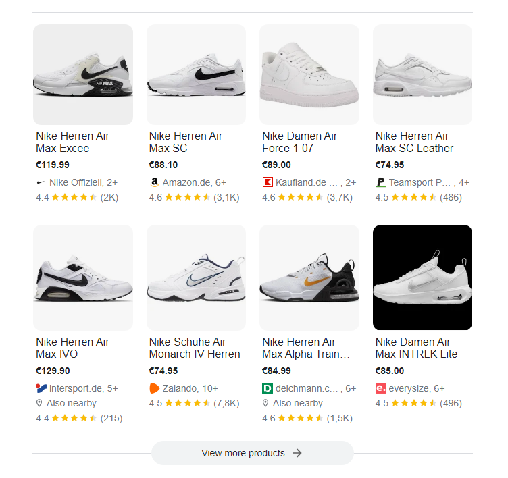Click the orange Zalando logo icon
The width and height of the screenshot is (508, 478).
pos(155,388)
